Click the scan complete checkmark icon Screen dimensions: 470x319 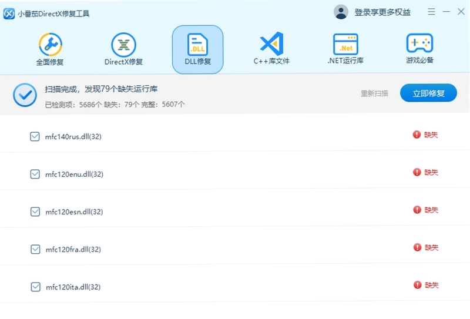[x=25, y=95]
